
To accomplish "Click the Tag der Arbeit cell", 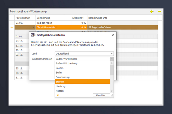I will pos(53,23).
